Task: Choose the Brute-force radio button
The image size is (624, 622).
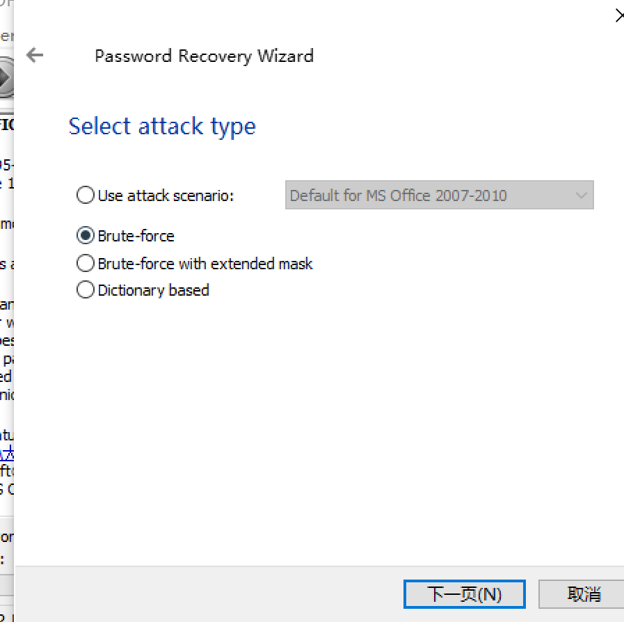Action: tap(86, 236)
